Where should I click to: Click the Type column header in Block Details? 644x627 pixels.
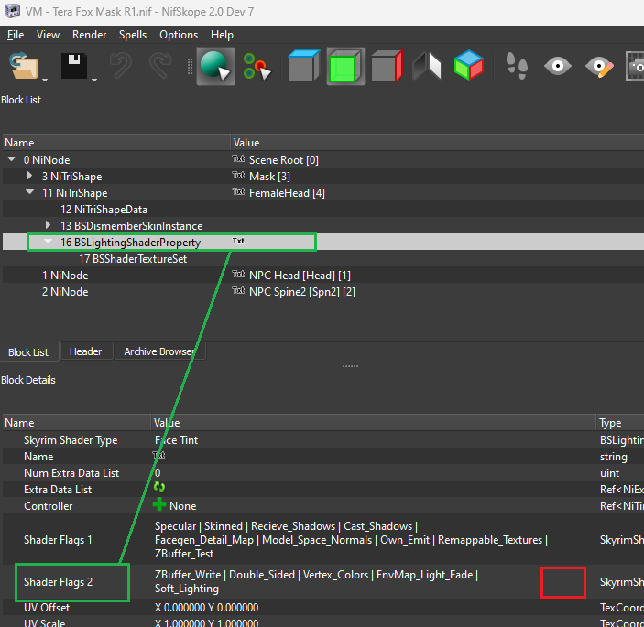[620, 423]
